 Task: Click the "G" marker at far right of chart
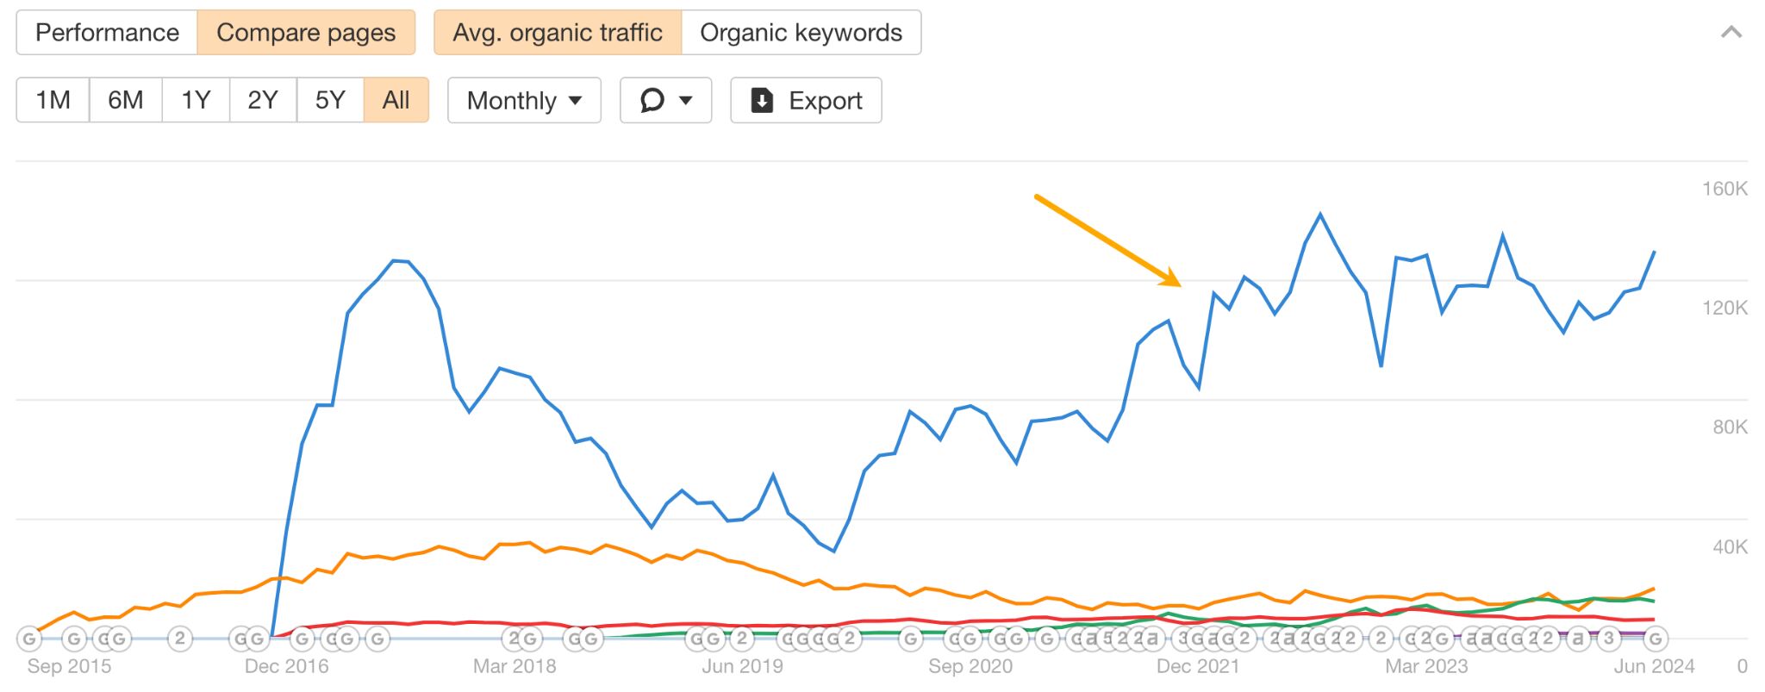[1656, 638]
